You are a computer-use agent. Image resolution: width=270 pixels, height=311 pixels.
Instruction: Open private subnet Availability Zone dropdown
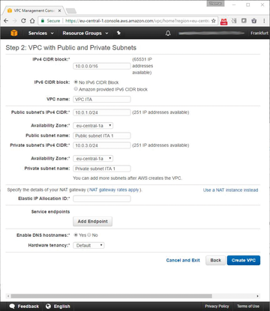coord(93,159)
